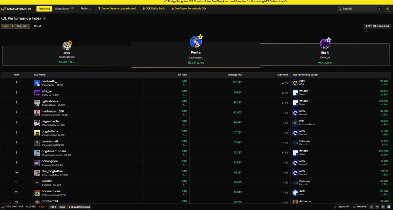
Task: Click the GODL token icon
Action: (x=295, y=83)
